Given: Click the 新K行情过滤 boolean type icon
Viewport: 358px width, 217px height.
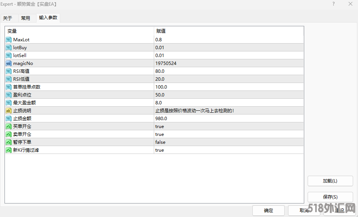Looking at the screenshot, I should click(x=9, y=150).
